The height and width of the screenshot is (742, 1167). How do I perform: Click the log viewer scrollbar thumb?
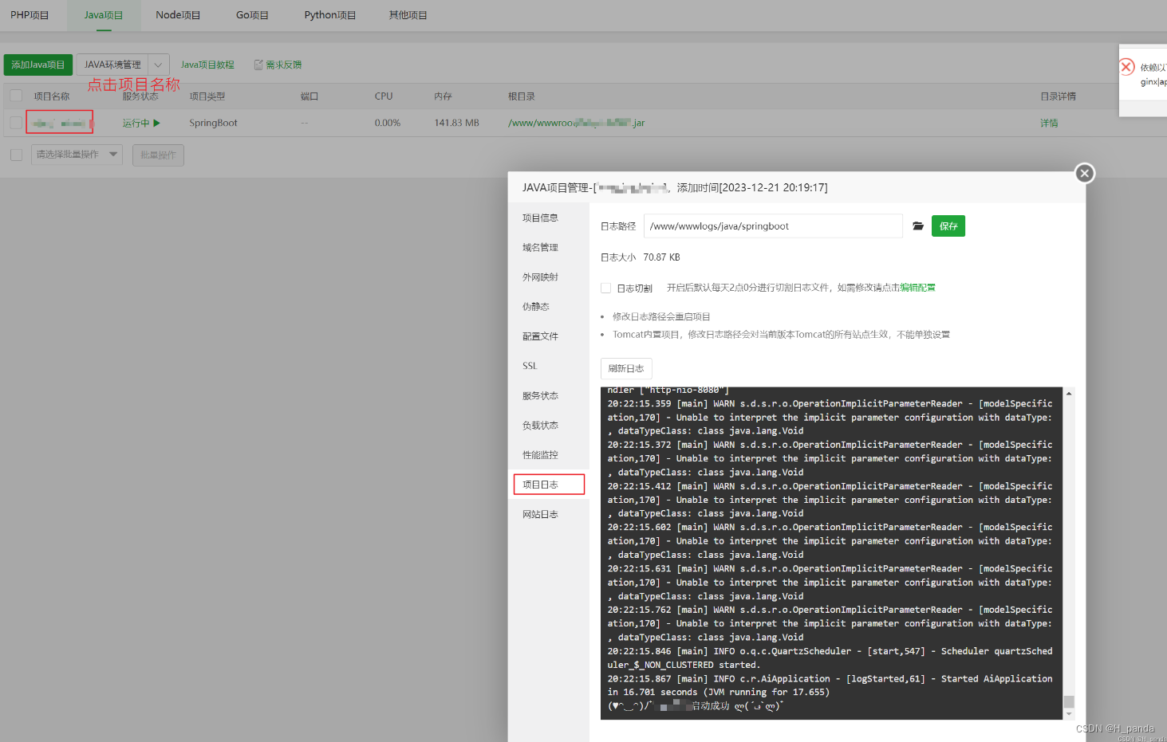point(1069,701)
